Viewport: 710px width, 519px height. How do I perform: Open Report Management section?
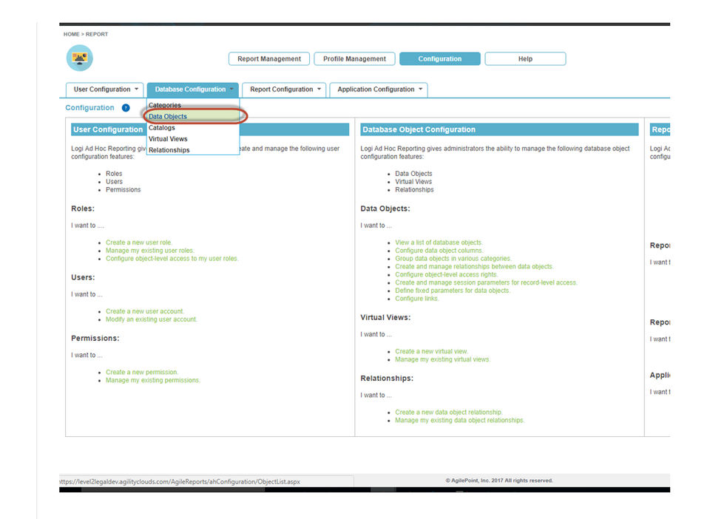(269, 59)
